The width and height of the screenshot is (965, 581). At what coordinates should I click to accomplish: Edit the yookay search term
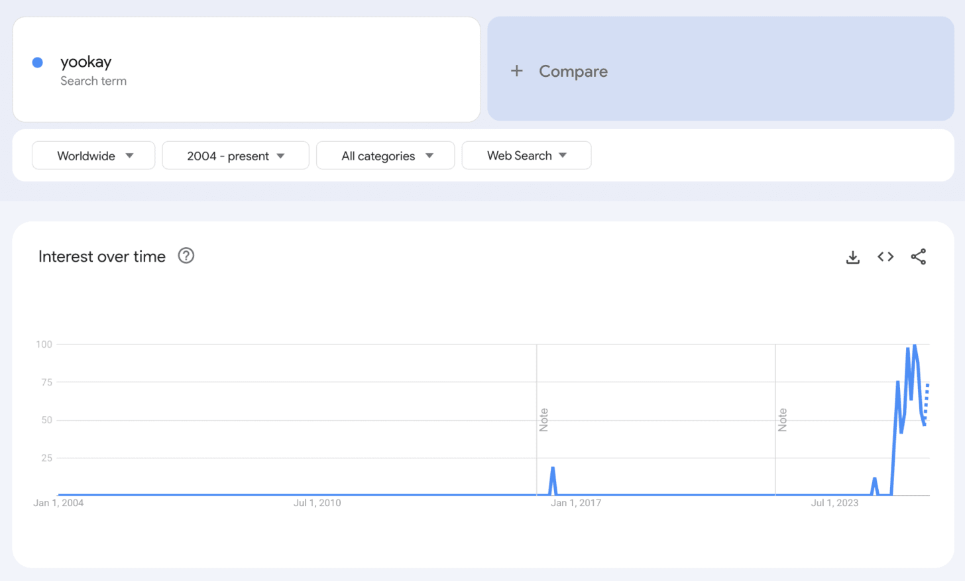(86, 62)
